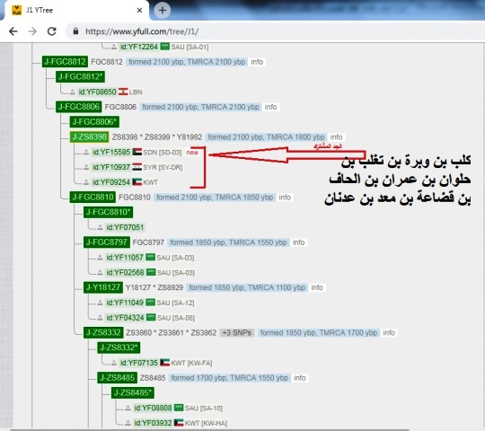This screenshot has height=431, width=485.
Task: Click Saudi flag beside YF04324
Action: click(x=151, y=317)
